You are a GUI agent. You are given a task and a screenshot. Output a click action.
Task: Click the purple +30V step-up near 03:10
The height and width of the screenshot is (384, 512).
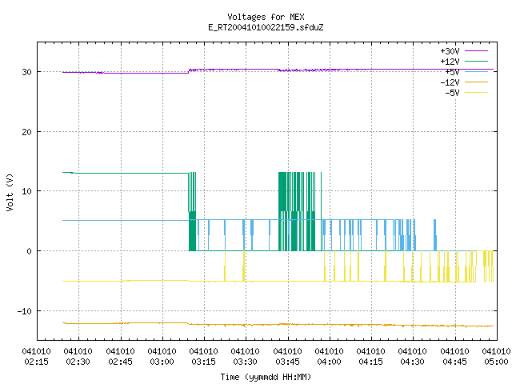pos(189,71)
